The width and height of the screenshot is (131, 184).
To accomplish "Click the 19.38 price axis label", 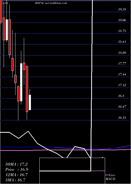I will click(x=122, y=9).
